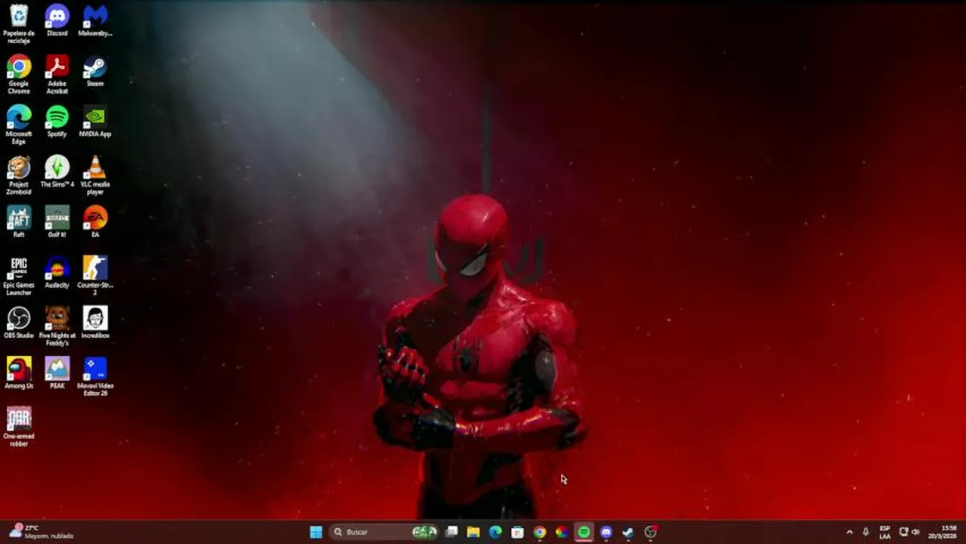Expand the hidden system tray icons chevron

pos(849,532)
